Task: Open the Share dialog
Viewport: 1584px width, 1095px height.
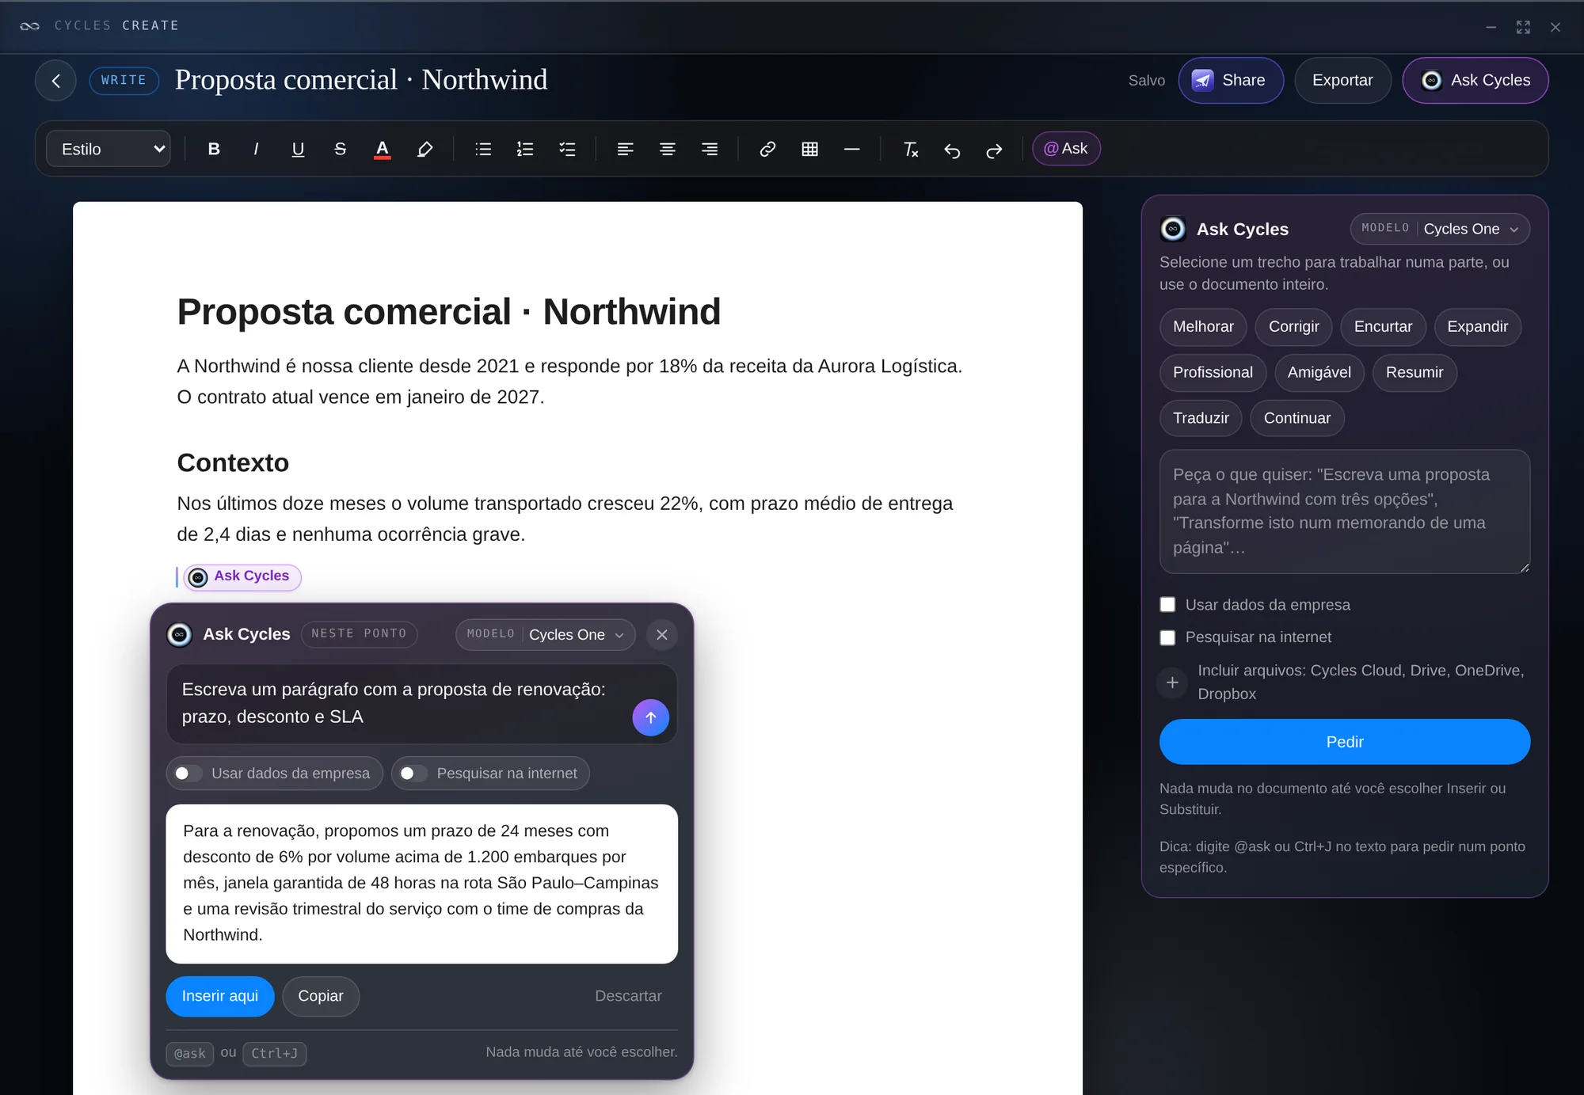Action: tap(1231, 80)
